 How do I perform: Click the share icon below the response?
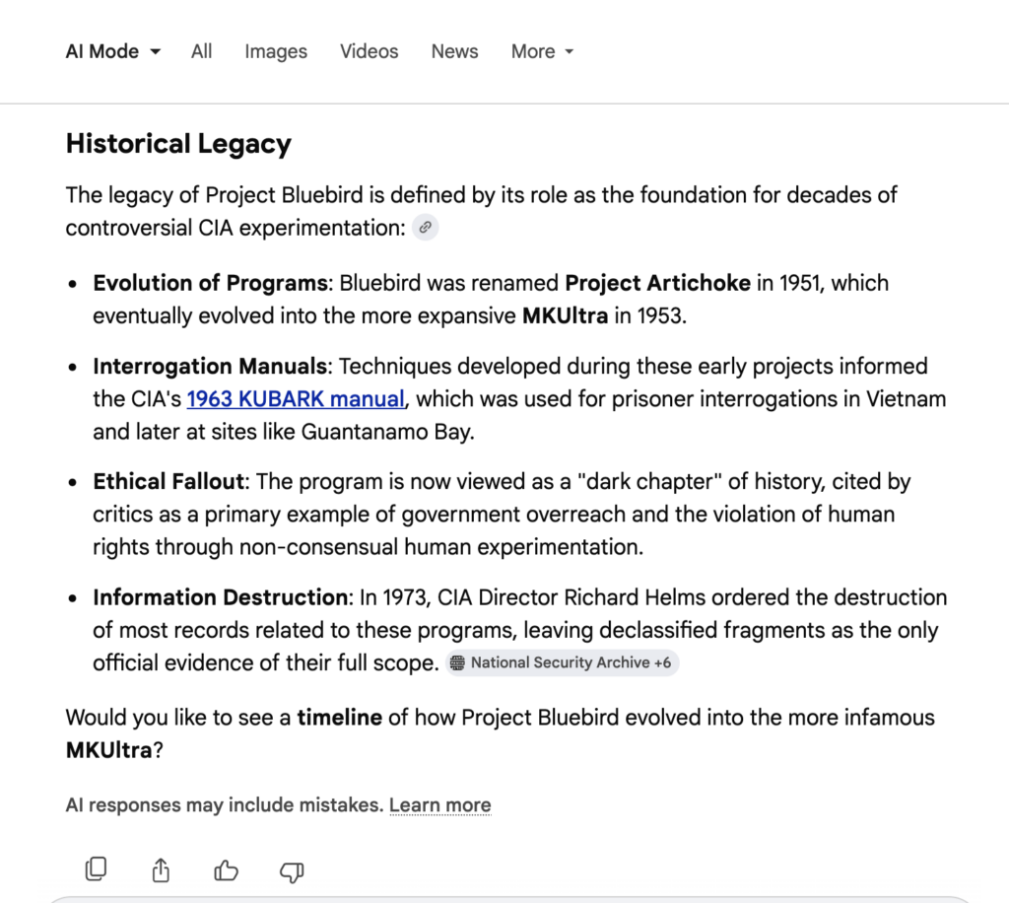(161, 869)
